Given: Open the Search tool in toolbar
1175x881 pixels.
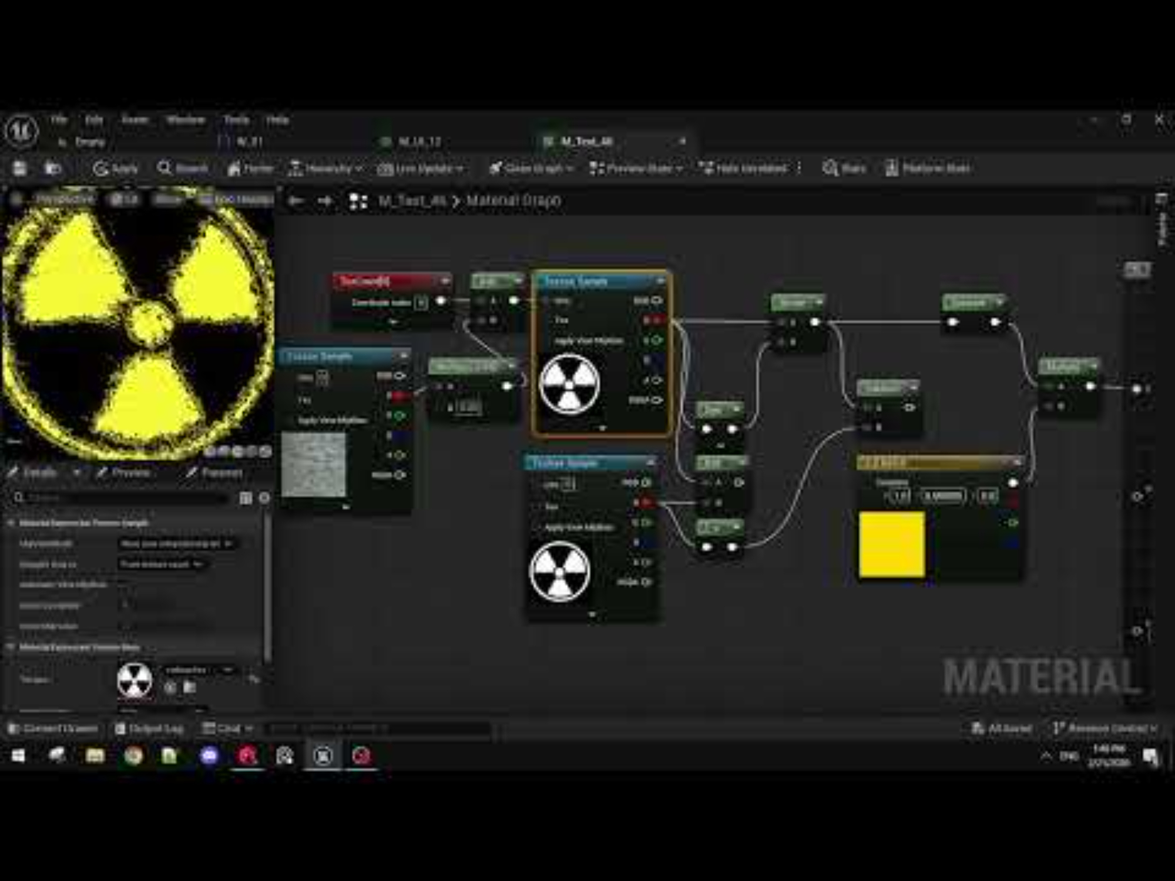Looking at the screenshot, I should point(183,169).
